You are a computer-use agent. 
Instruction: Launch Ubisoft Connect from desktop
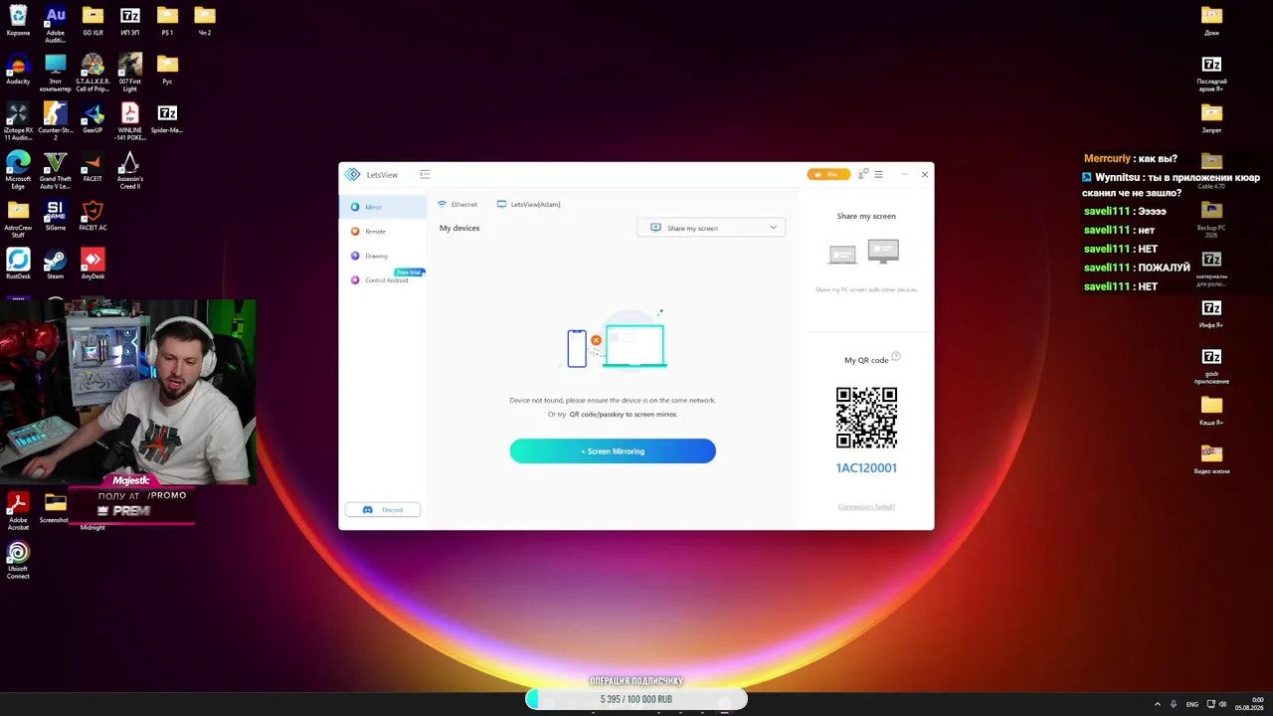tap(18, 560)
